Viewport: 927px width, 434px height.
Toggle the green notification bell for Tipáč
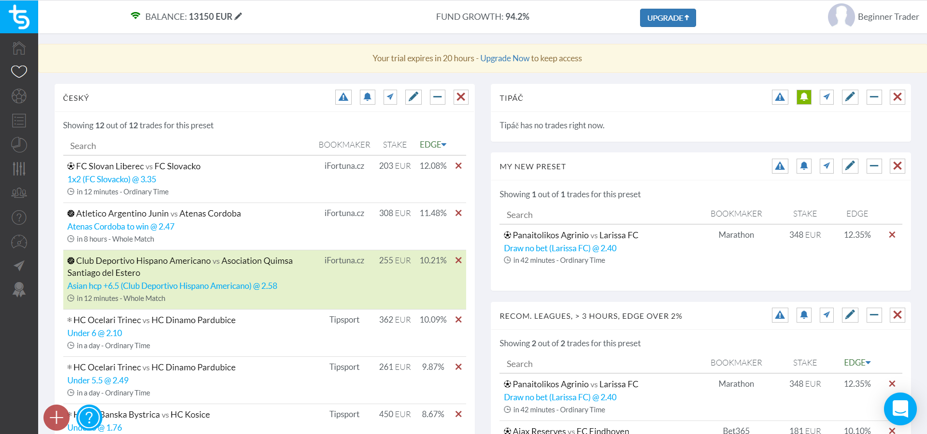click(x=804, y=97)
